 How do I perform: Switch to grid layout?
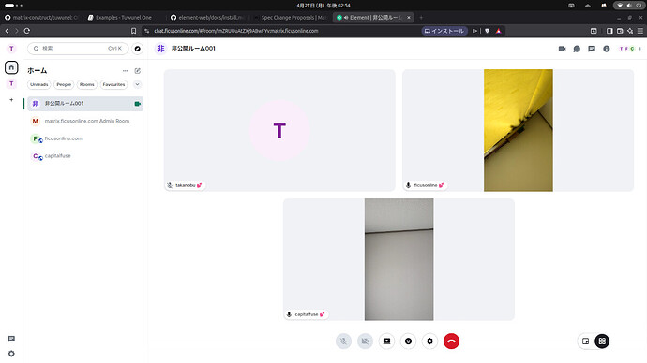click(x=602, y=341)
